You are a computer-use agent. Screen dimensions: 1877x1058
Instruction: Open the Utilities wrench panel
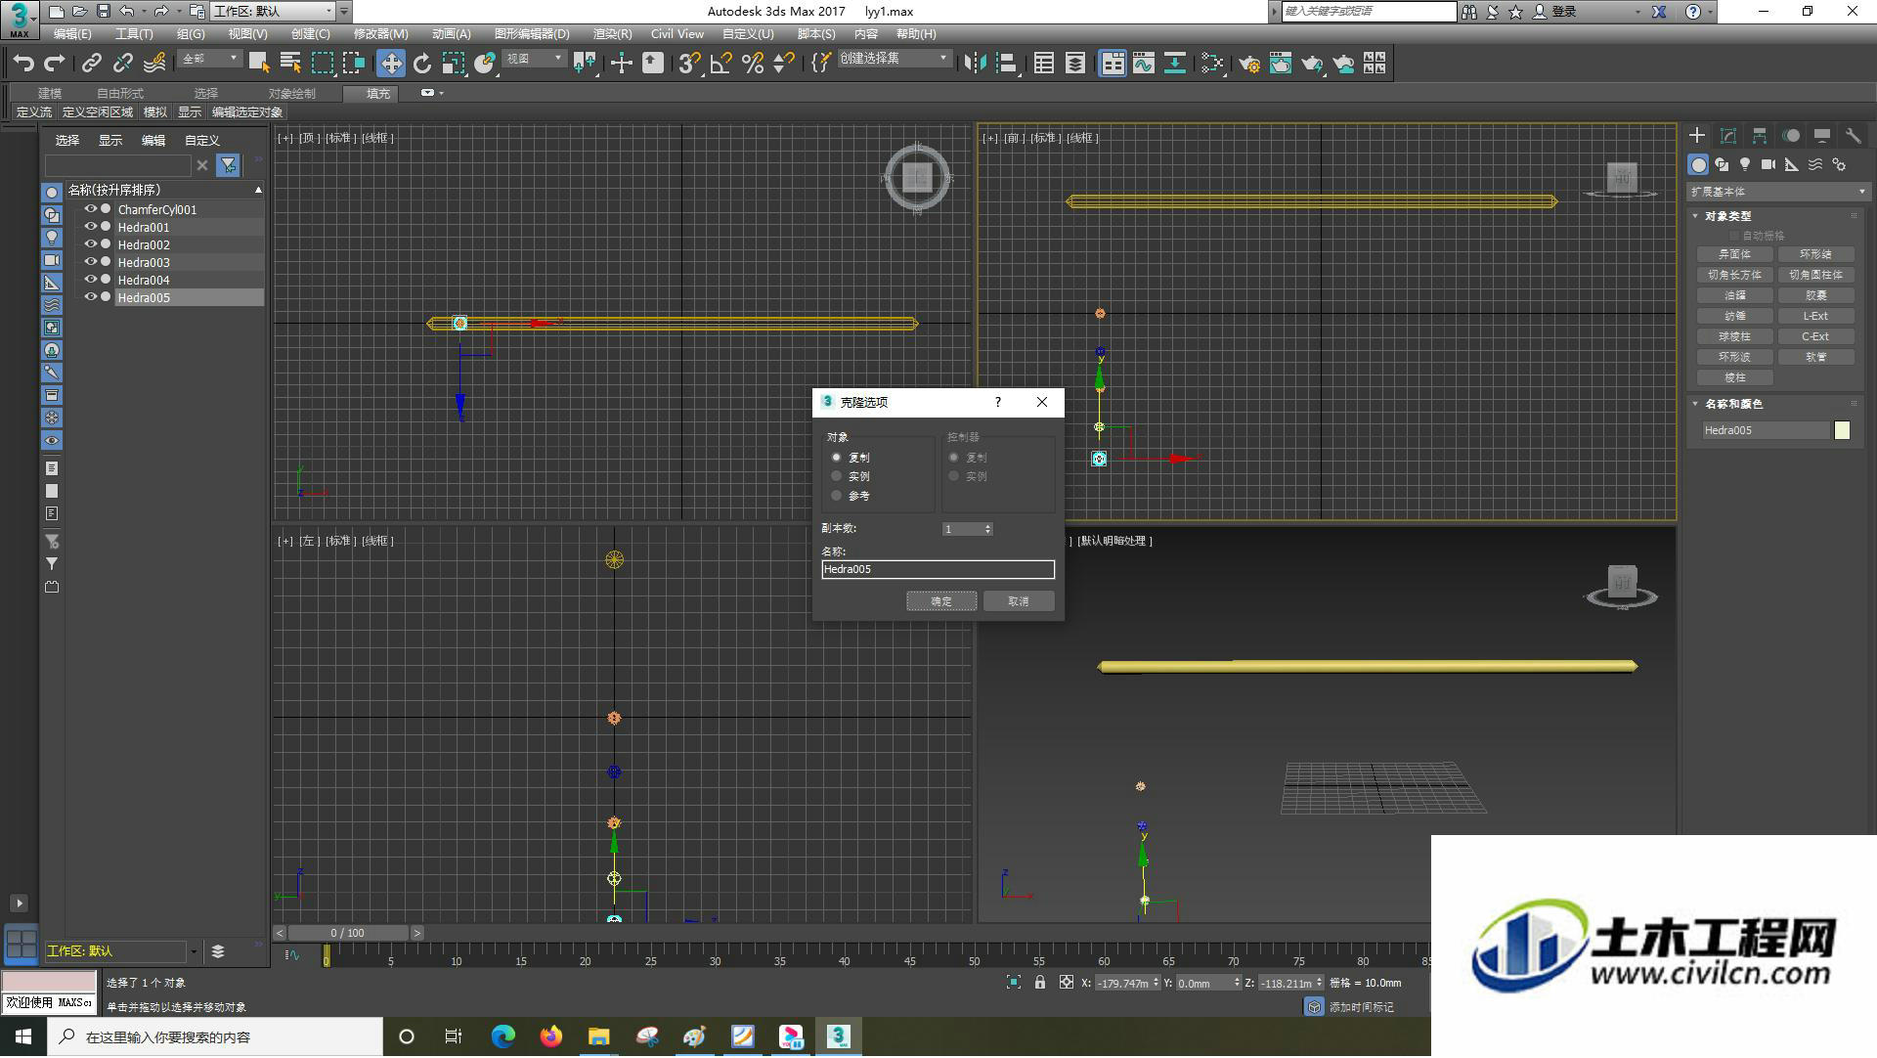1854,136
